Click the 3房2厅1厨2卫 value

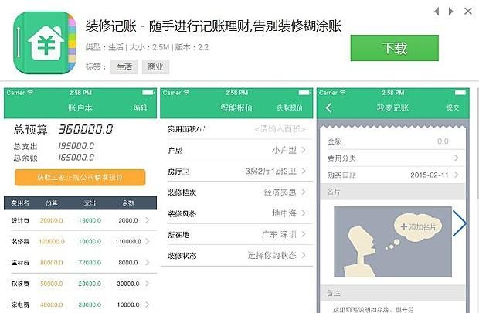[270, 171]
